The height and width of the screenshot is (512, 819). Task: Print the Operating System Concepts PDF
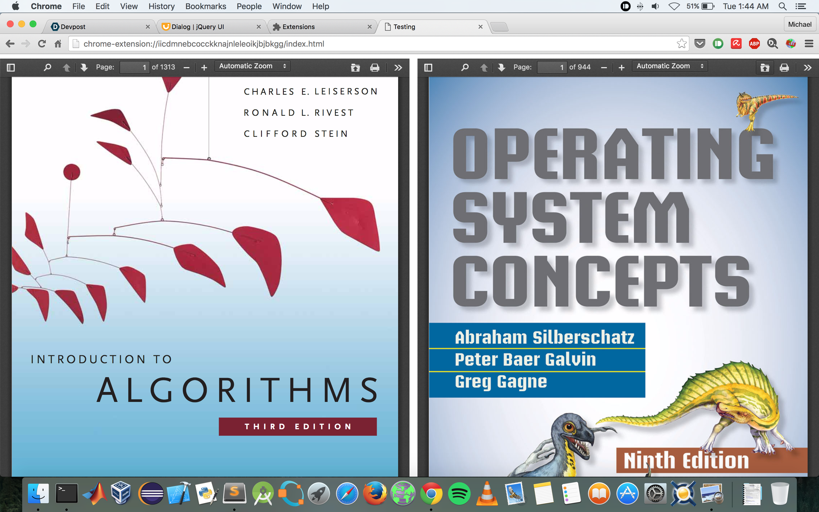pyautogui.click(x=784, y=68)
